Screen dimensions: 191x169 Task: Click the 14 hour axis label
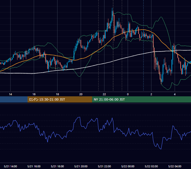tap(10, 94)
